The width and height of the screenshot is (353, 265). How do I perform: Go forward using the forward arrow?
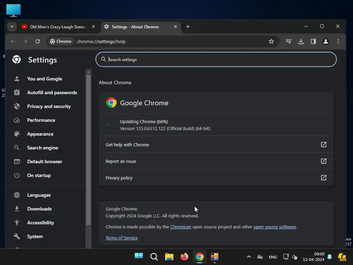tap(25, 41)
